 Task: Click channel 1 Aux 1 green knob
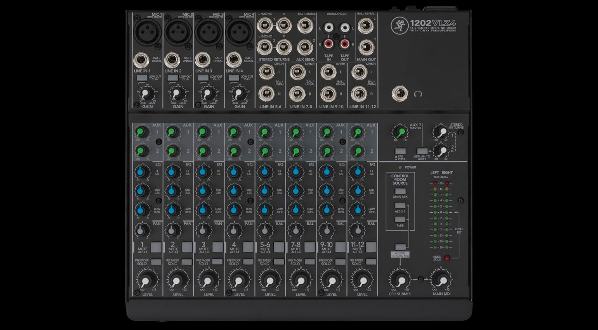(x=142, y=132)
